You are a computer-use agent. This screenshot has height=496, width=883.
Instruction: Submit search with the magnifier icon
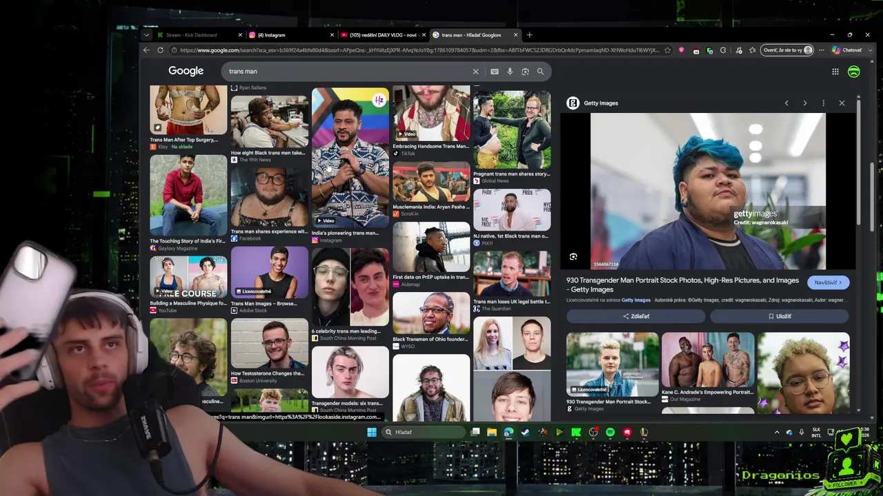[540, 72]
